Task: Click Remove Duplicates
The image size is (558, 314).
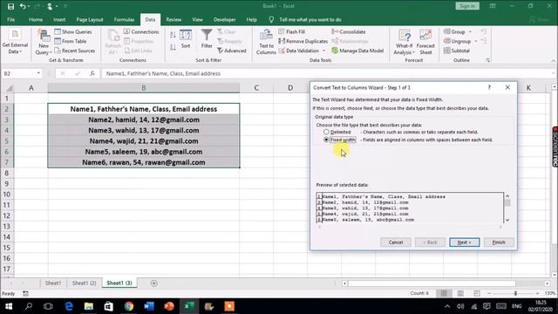Action: point(303,41)
